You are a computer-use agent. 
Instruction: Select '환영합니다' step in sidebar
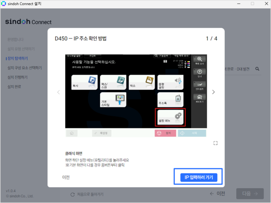click(15, 40)
